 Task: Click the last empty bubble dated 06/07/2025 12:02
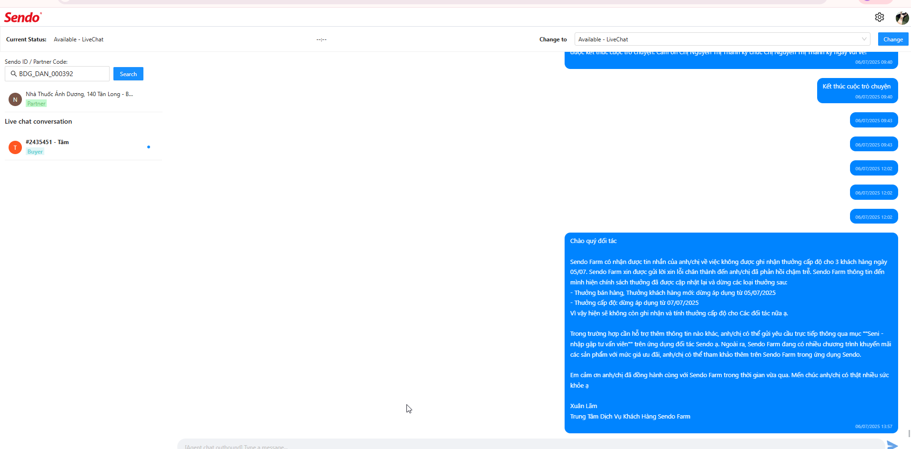pyautogui.click(x=874, y=216)
